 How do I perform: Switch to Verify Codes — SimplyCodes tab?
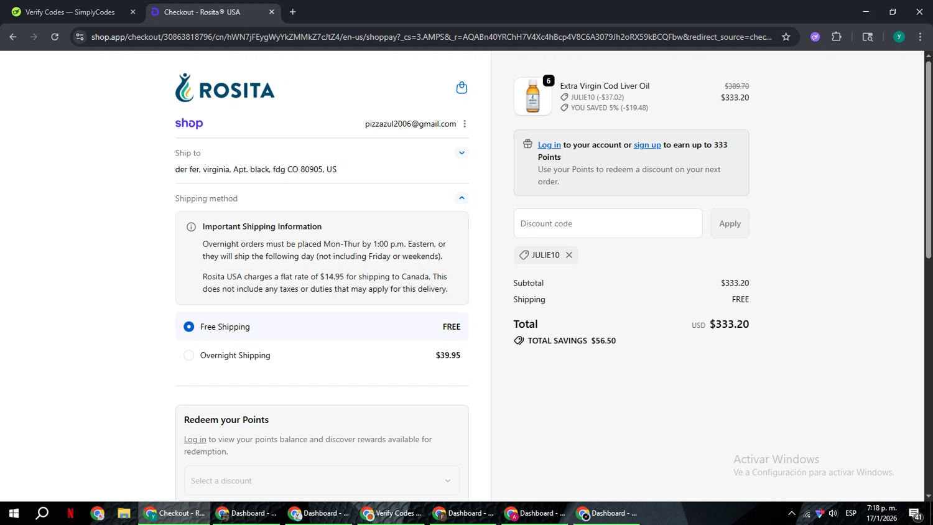tap(70, 12)
